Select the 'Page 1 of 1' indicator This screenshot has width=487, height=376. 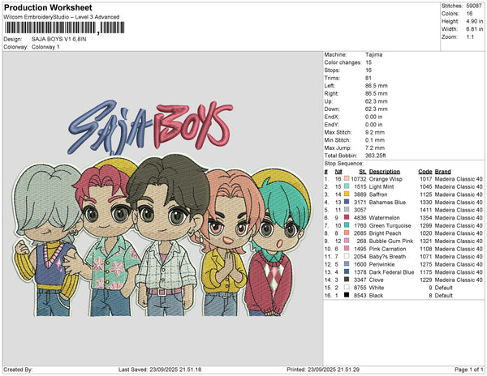pos(468,370)
